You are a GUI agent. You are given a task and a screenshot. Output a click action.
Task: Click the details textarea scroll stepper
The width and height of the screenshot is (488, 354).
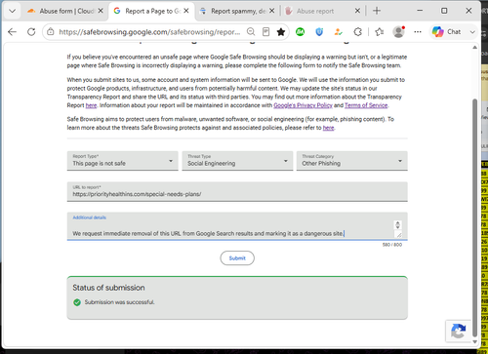[397, 224]
